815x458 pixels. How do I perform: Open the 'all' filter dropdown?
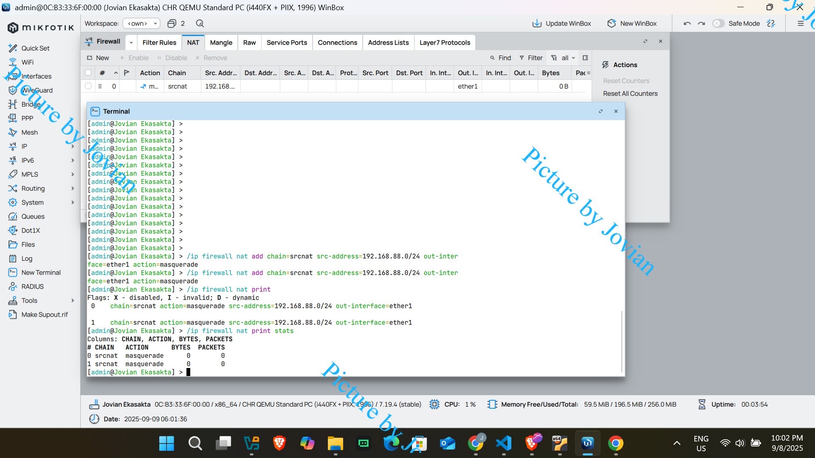tap(564, 58)
